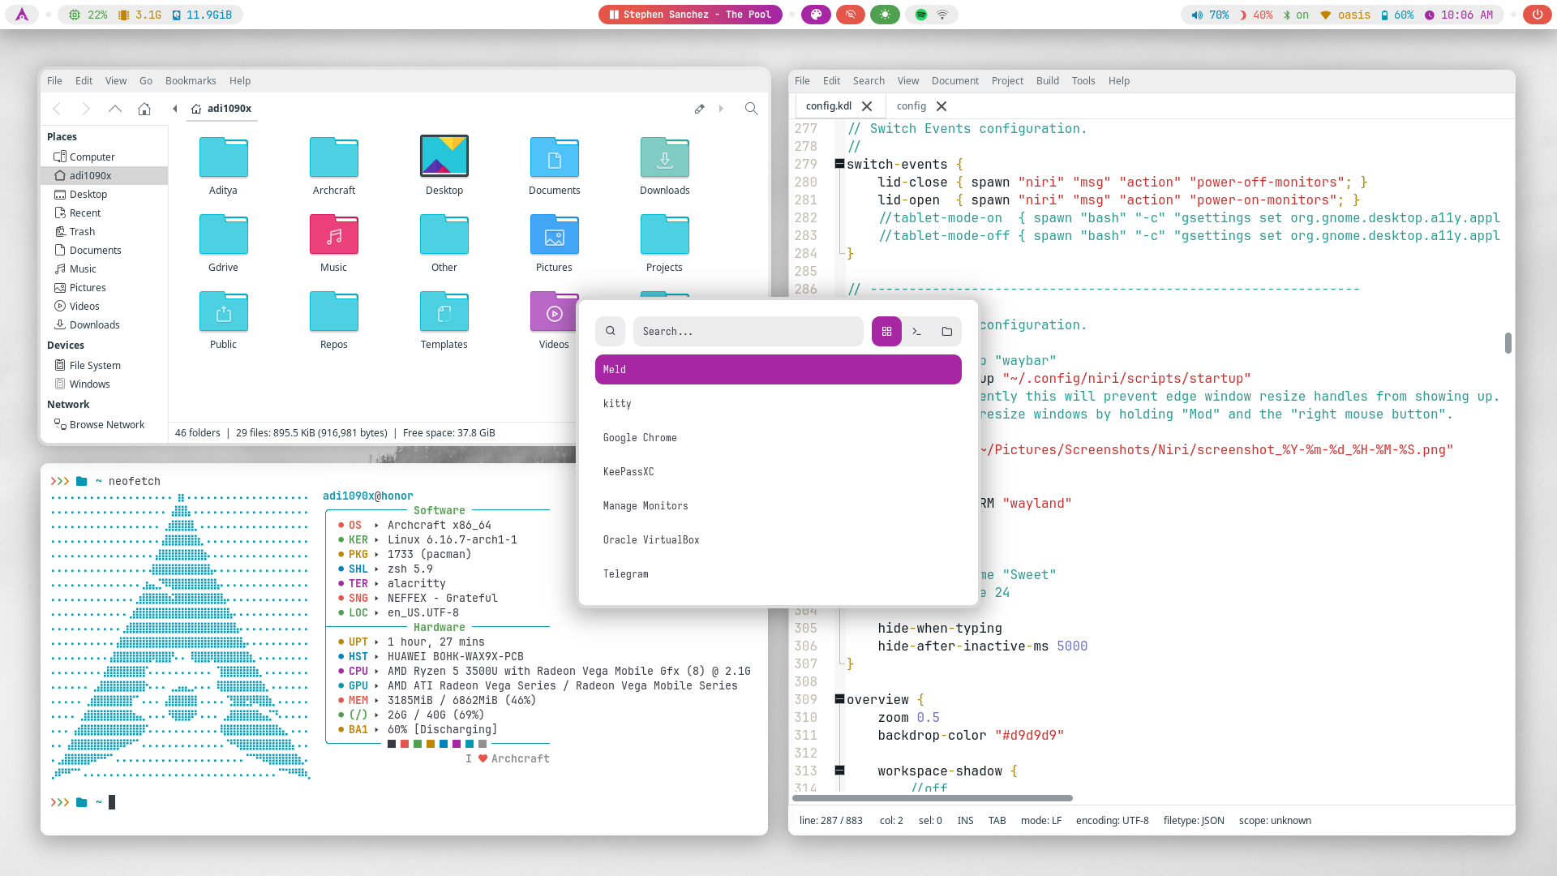This screenshot has height=876, width=1557.
Task: Open the Bookmarks menu in file manager
Action: coord(191,81)
